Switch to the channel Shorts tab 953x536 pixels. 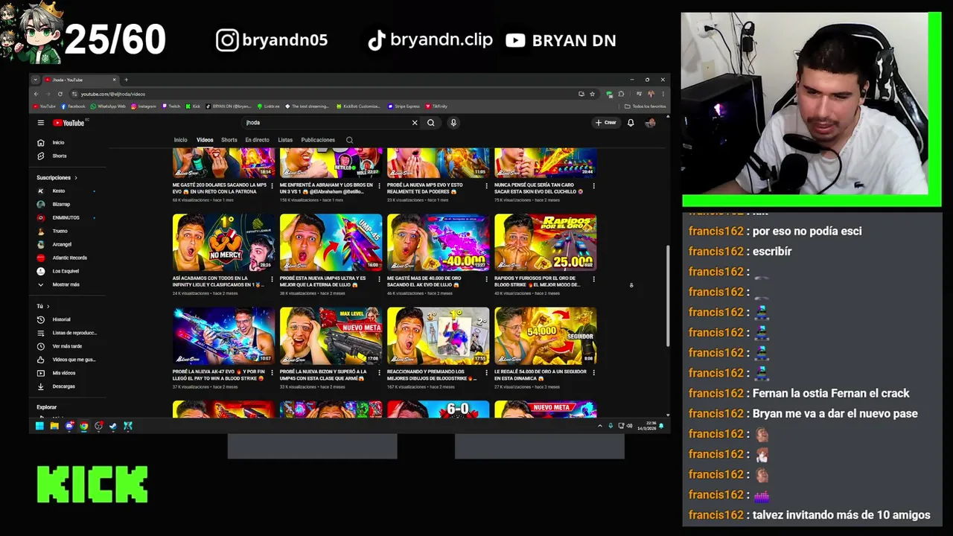click(229, 140)
